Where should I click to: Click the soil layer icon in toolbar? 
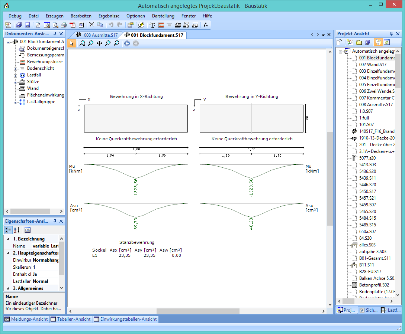tap(169, 25)
